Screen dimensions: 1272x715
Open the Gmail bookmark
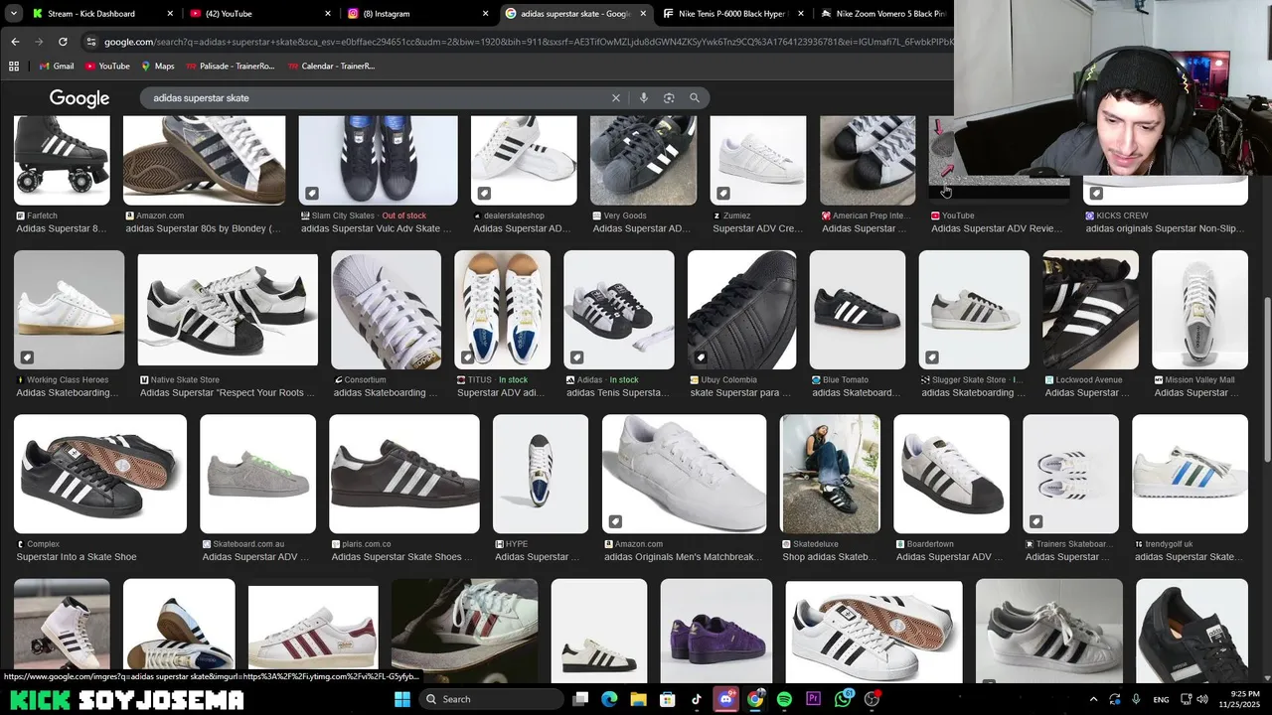[57, 67]
